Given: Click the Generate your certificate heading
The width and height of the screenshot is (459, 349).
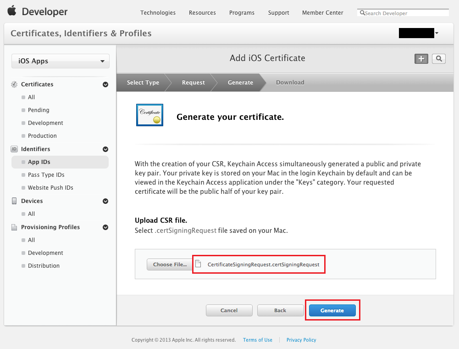Looking at the screenshot, I should [x=230, y=117].
